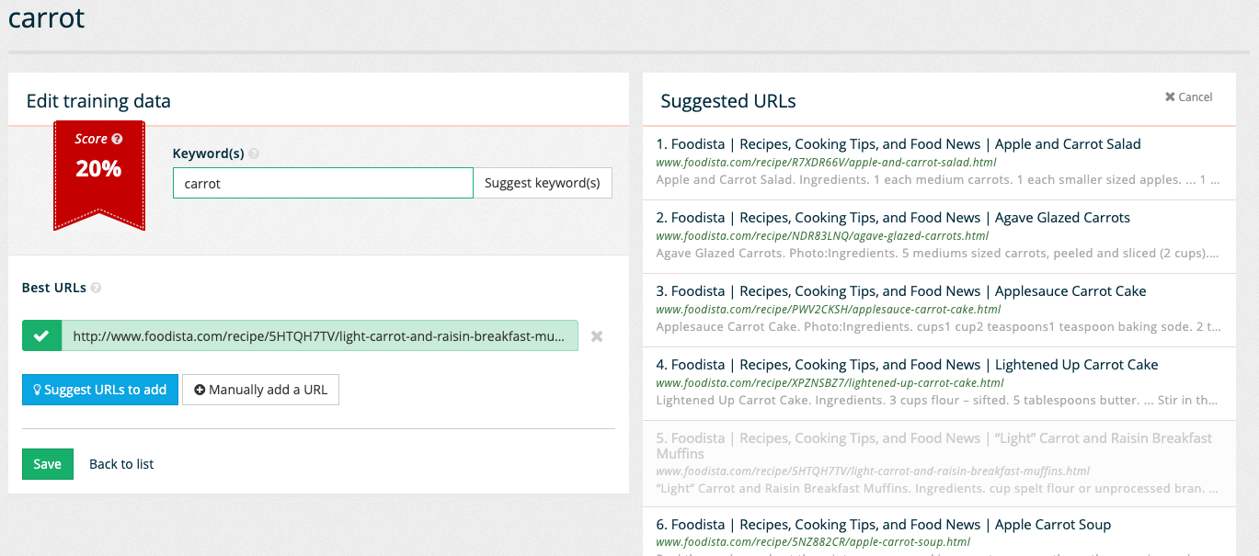Image resolution: width=1259 pixels, height=556 pixels.
Task: Select the grayed-out Light Carrot muffins suggestion
Action: pos(932,447)
